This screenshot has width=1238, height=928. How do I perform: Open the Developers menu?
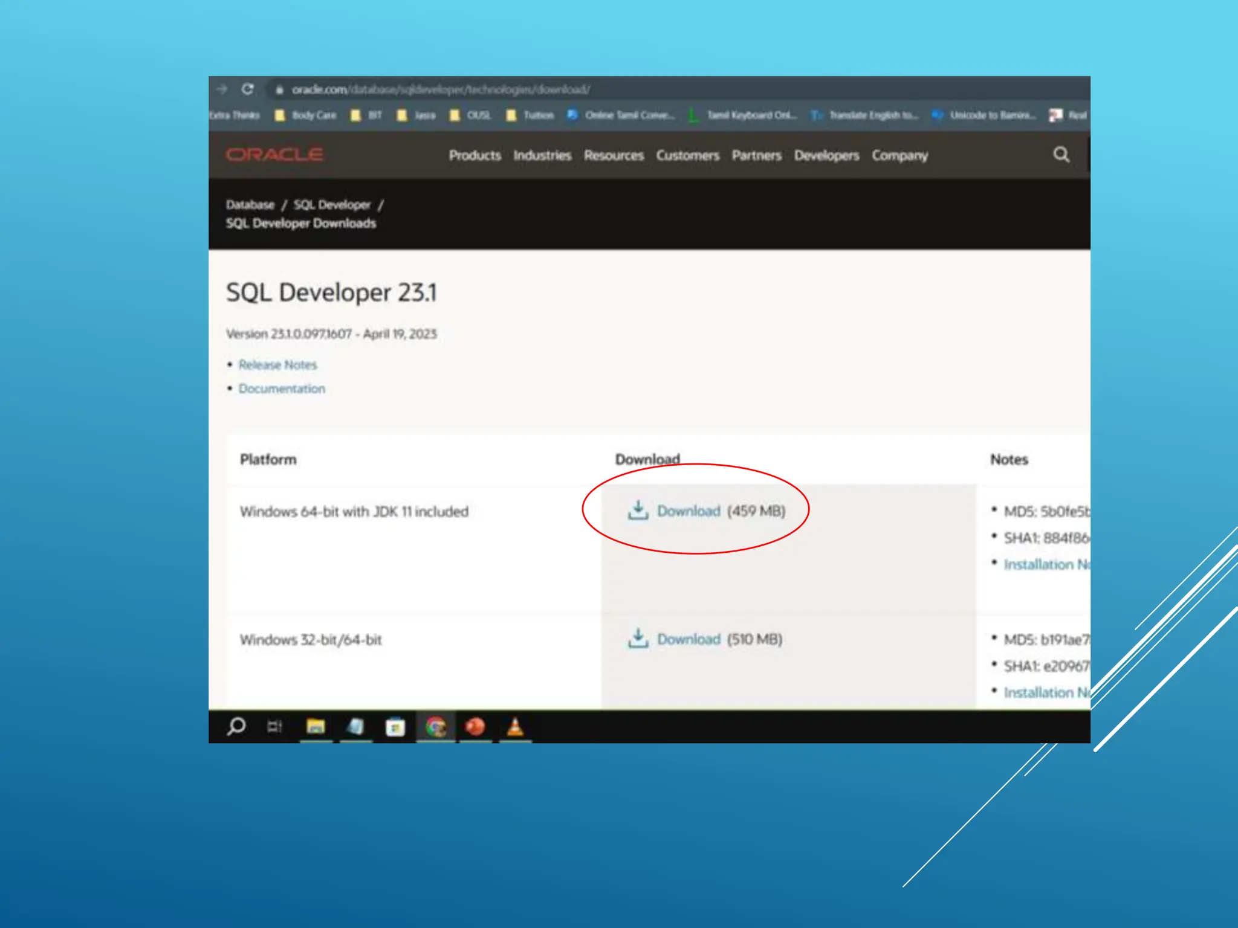point(826,155)
